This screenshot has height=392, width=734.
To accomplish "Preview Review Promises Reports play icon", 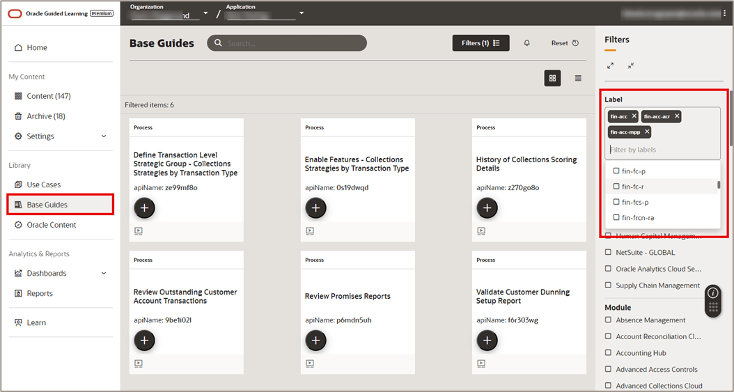I will click(x=310, y=363).
